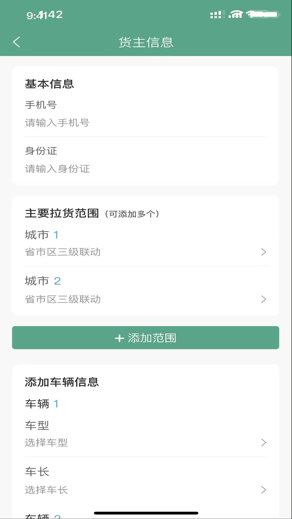The width and height of the screenshot is (292, 519).
Task: Tap the cellular signal status icon
Action: tap(216, 15)
